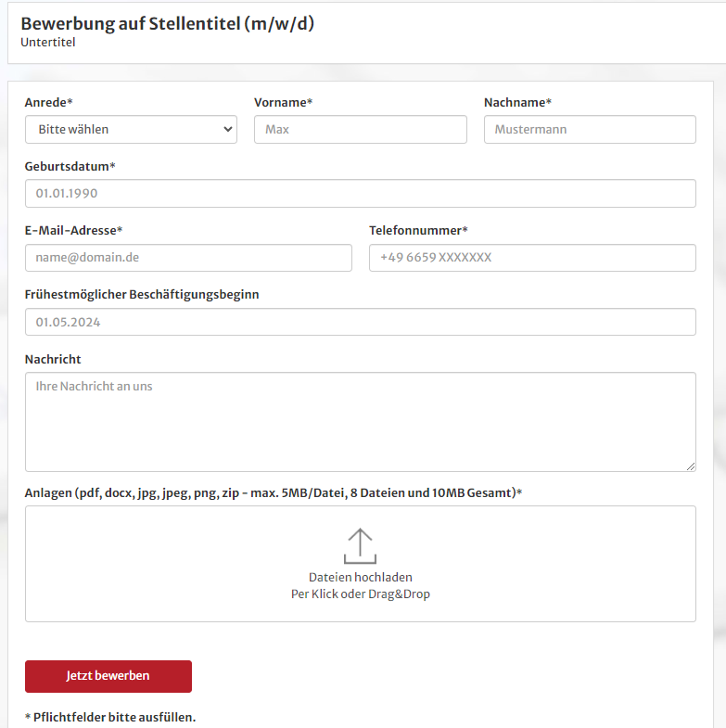This screenshot has width=726, height=728.
Task: Click the E-Mail-Adresse input field
Action: coord(188,258)
